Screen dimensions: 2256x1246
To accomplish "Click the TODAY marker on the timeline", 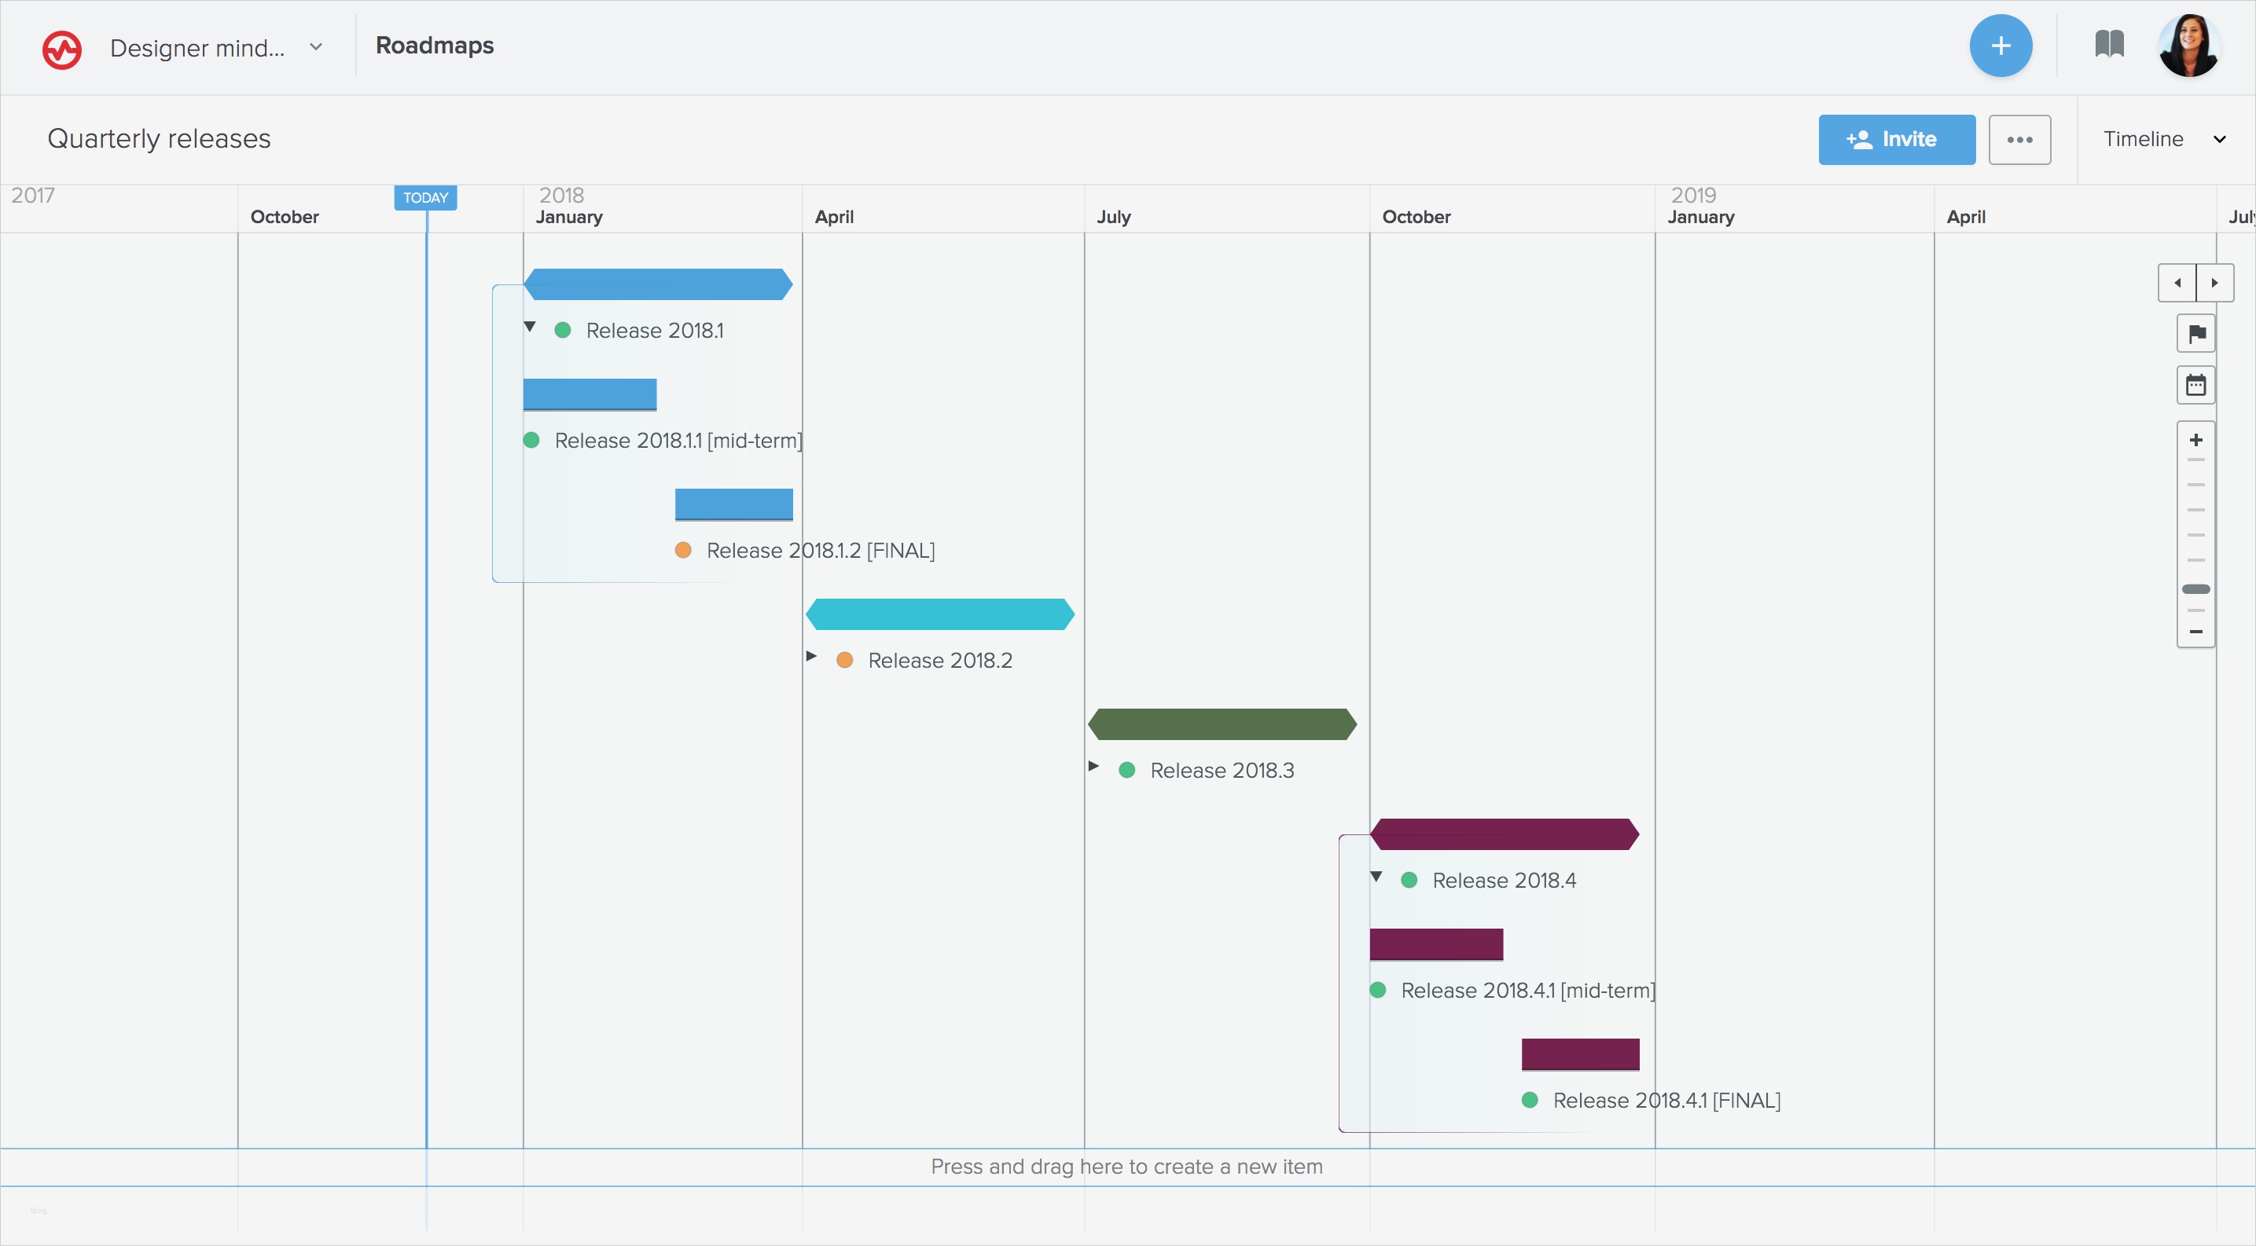I will [x=425, y=197].
